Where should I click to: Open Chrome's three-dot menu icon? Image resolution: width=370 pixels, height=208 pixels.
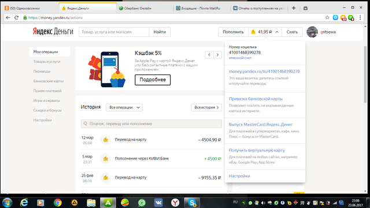click(360, 17)
